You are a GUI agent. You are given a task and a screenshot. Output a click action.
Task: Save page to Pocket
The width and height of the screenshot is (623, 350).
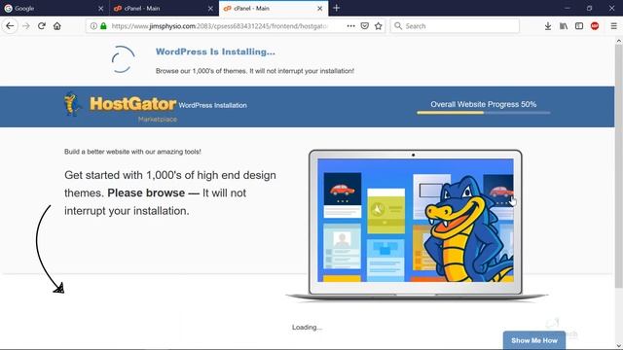point(364,26)
